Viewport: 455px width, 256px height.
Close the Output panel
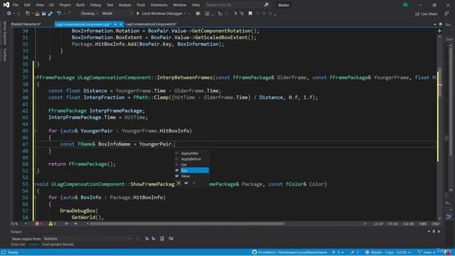click(439, 231)
